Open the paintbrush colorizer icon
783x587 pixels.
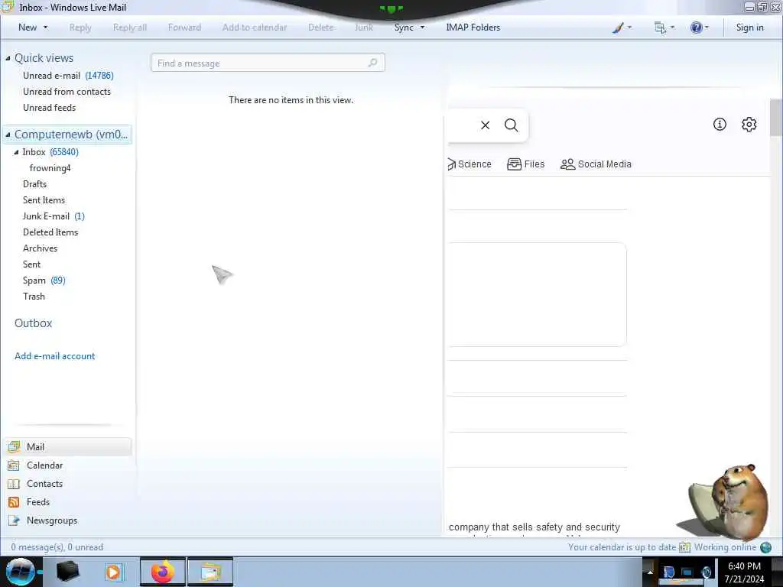pyautogui.click(x=618, y=28)
